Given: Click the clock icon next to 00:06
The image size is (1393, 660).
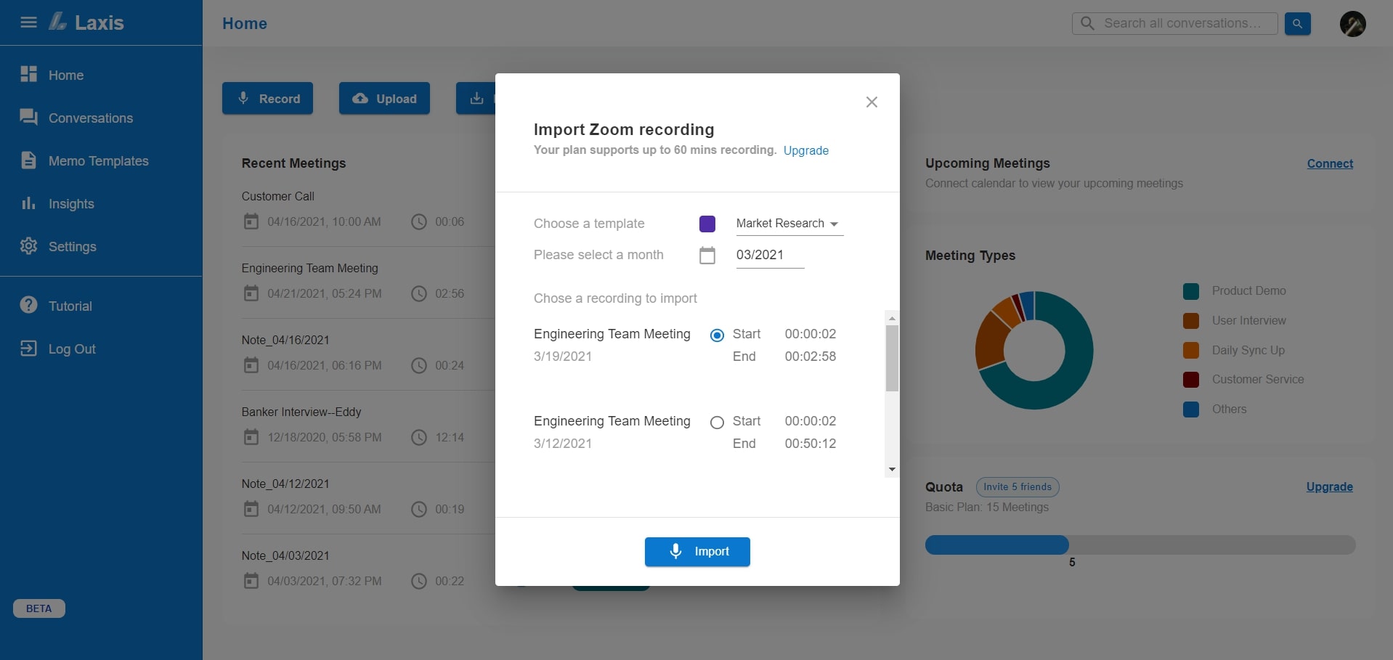Looking at the screenshot, I should coord(419,221).
